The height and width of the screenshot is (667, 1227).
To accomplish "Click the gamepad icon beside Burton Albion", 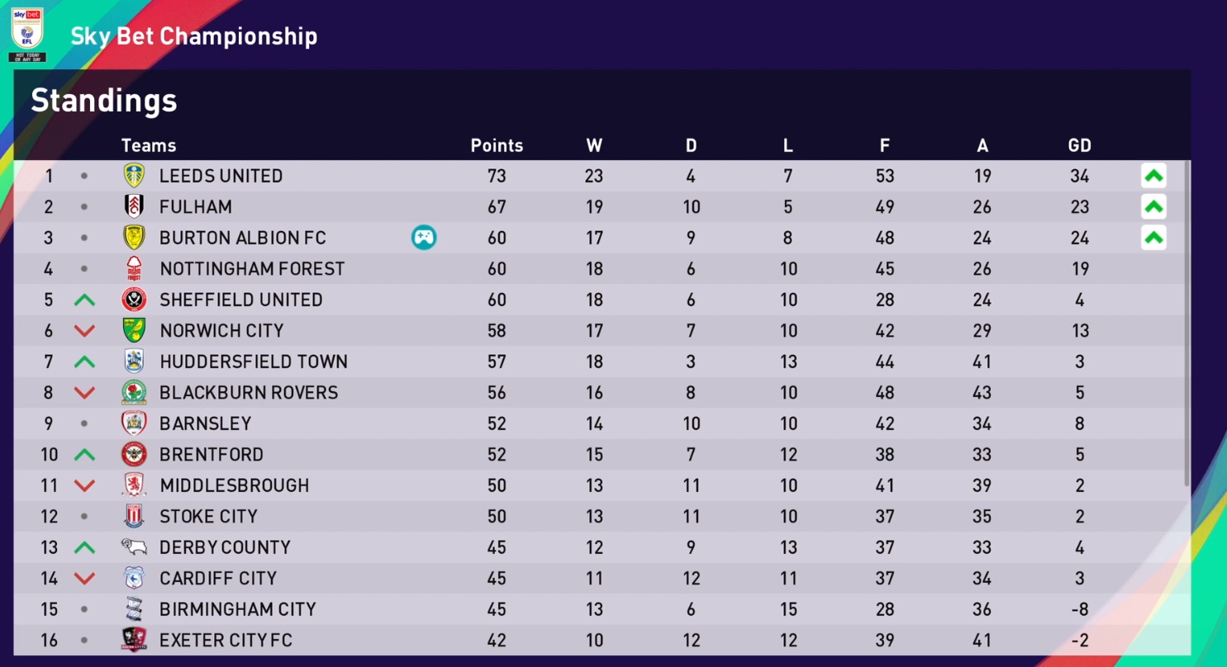I will tap(424, 238).
